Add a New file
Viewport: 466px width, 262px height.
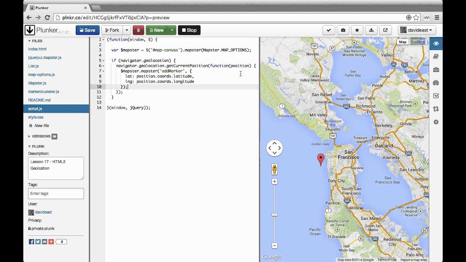[x=39, y=126]
